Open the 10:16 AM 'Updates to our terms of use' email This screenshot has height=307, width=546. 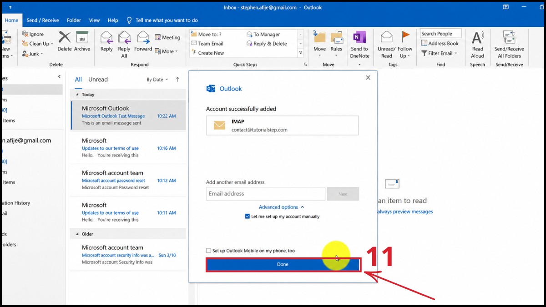(x=128, y=148)
